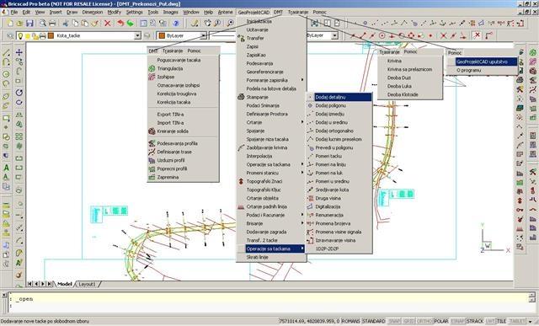This screenshot has height=326, width=539.
Task: Switch to the Model tab
Action: [x=64, y=284]
